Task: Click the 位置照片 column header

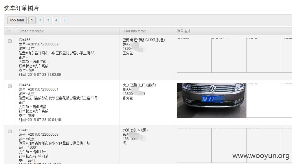Action: (183, 31)
